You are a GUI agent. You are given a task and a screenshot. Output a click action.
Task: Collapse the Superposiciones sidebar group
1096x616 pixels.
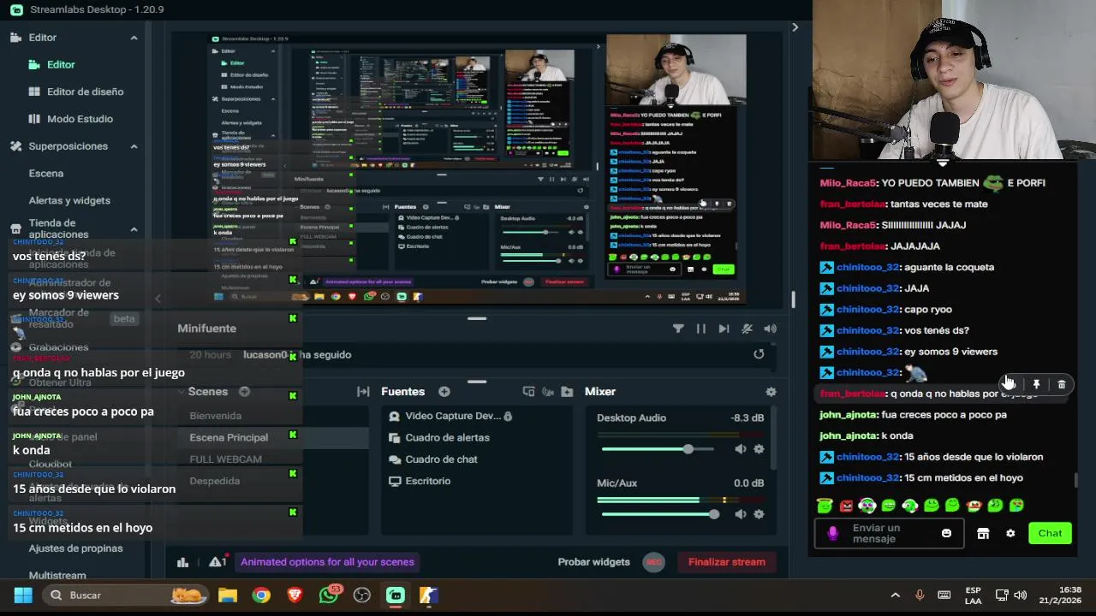134,146
